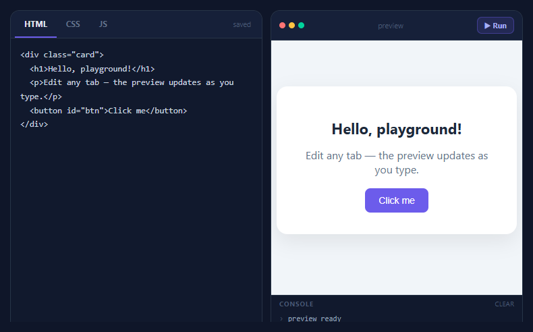
Task: Click the "preview ready" console message
Action: (x=314, y=319)
